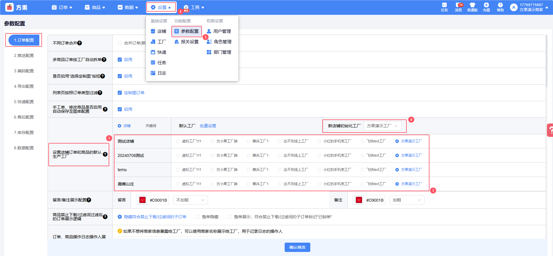The image size is (553, 256).
Task: Click the 方果 logo
Action: (16, 7)
